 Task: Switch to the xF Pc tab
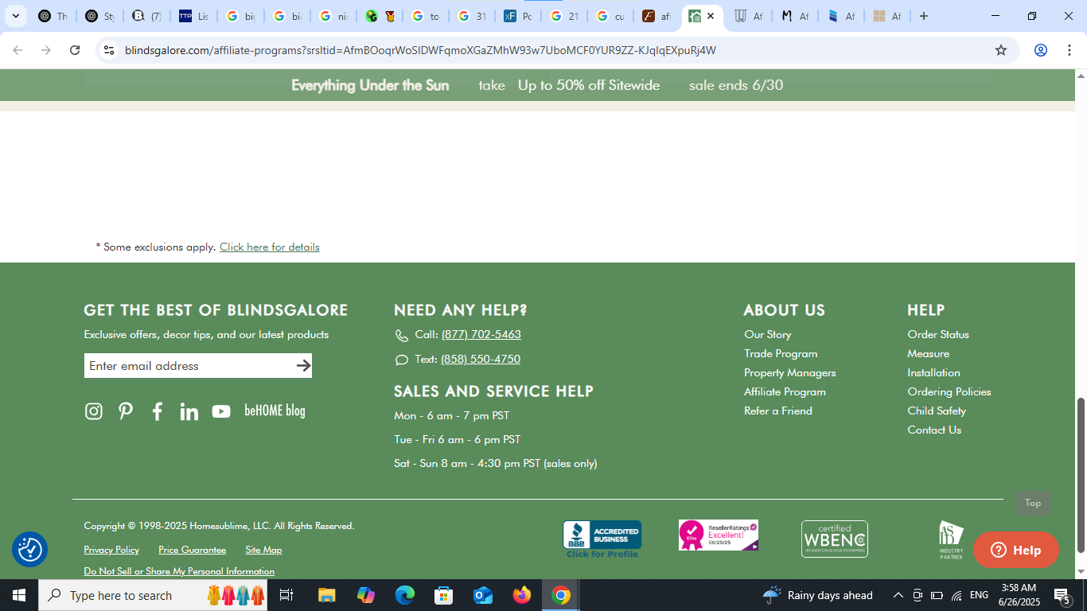coord(518,16)
